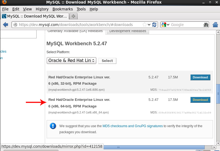Click the vertical scrollbar up arrow
Image resolution: width=220 pixels, height=151 pixels.
218,32
